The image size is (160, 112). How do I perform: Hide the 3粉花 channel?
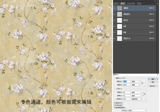[115, 20]
